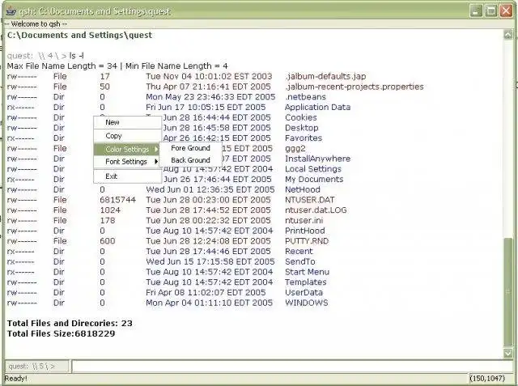
Task: Click the 1024 file size value
Action: click(x=110, y=210)
